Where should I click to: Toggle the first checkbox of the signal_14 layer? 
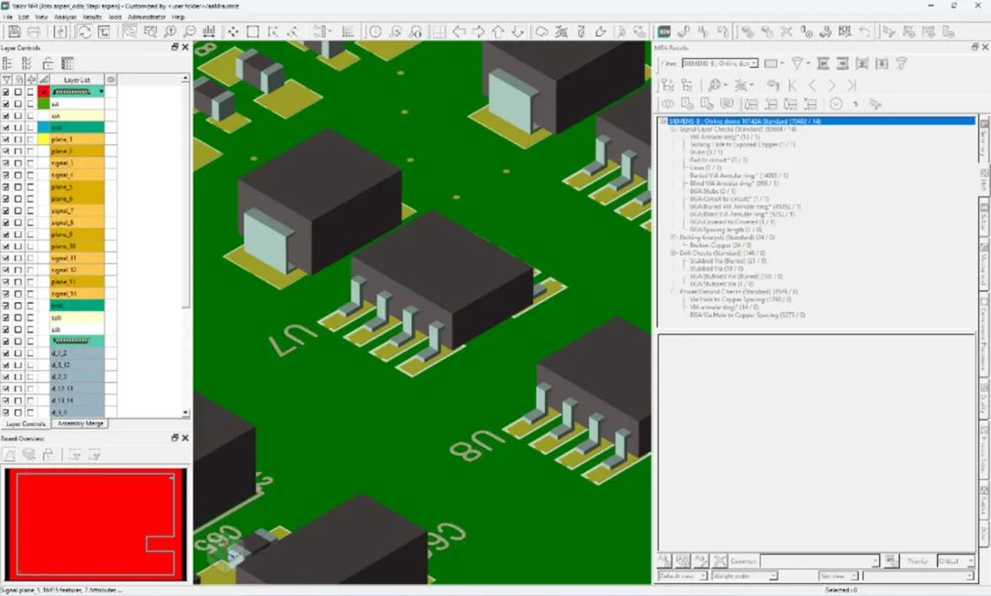(x=7, y=294)
